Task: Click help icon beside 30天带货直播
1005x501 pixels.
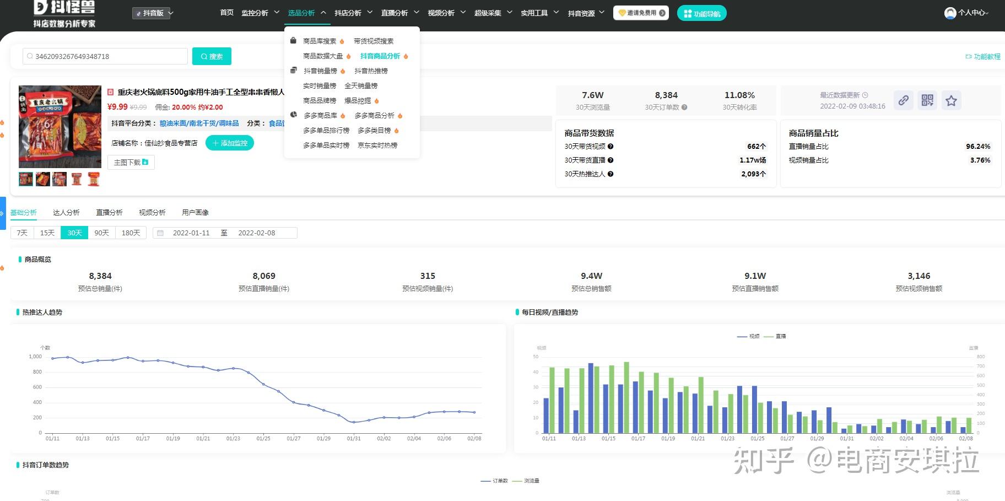Action: coord(610,160)
